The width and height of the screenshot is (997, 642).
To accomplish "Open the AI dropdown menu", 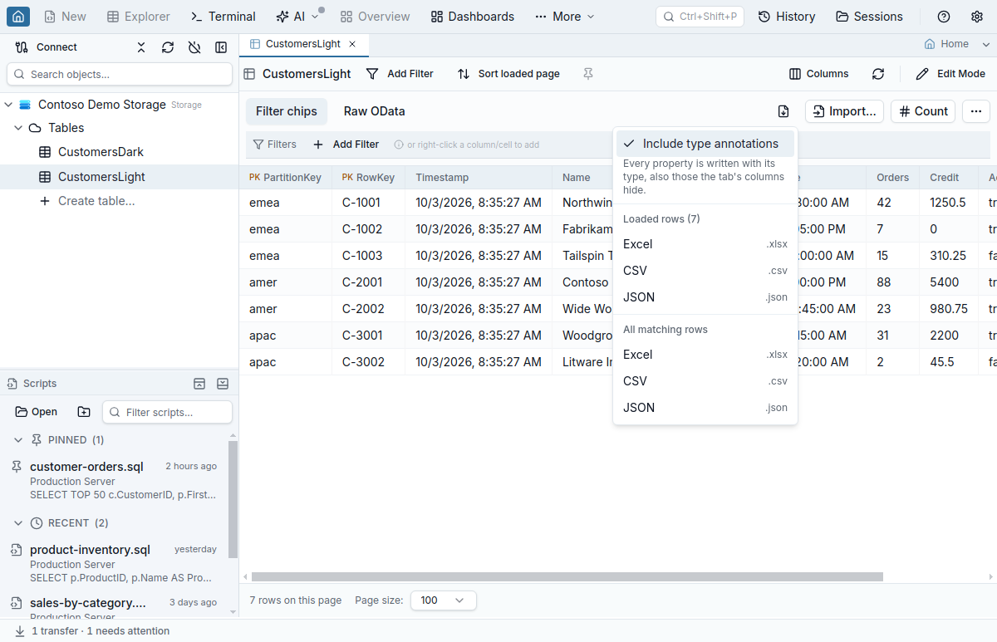I will [297, 17].
